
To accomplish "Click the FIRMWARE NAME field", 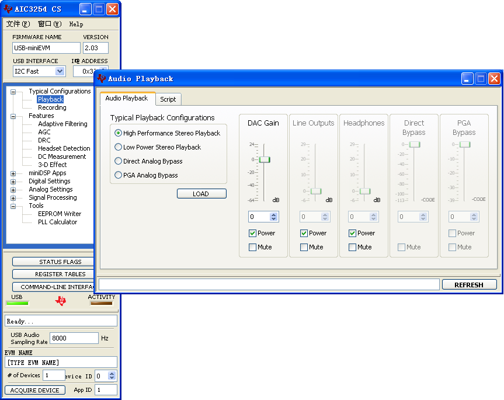I will (46, 48).
